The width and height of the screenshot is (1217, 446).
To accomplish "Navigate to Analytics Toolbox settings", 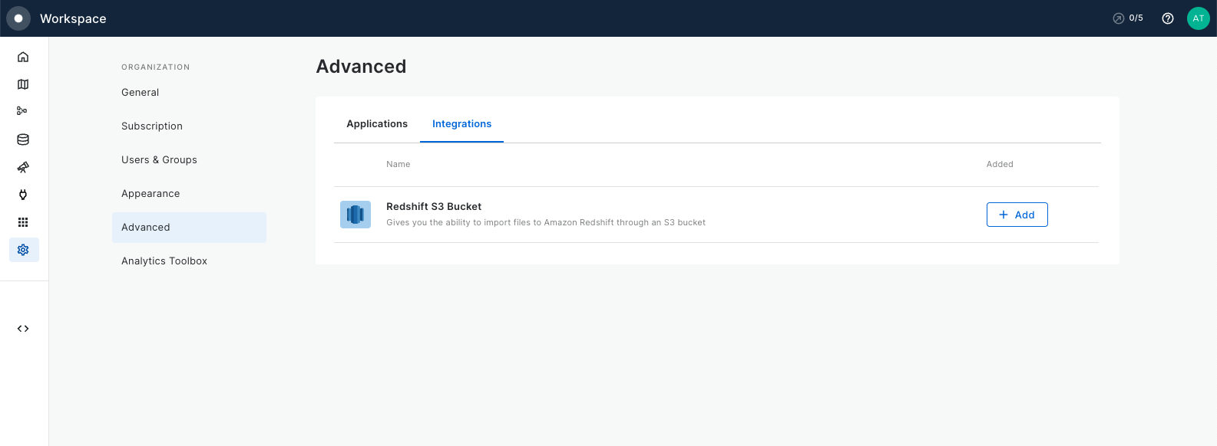I will pyautogui.click(x=164, y=261).
